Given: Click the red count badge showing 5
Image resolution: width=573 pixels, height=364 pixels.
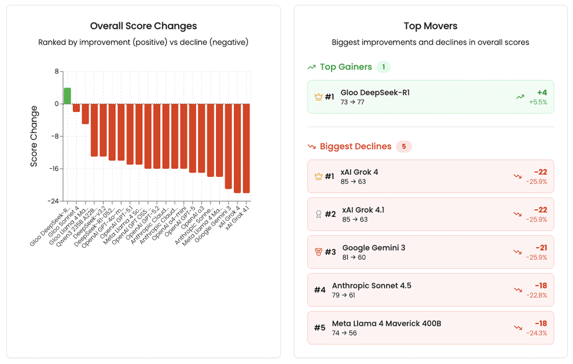Looking at the screenshot, I should [404, 146].
